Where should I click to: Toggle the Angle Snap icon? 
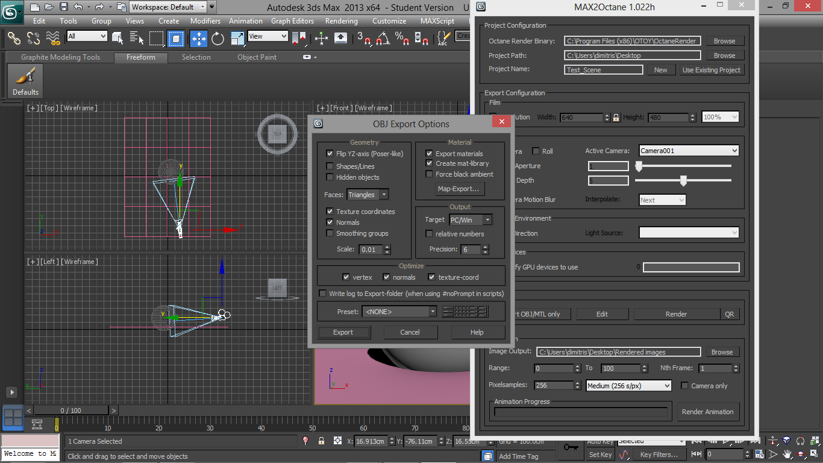point(383,38)
